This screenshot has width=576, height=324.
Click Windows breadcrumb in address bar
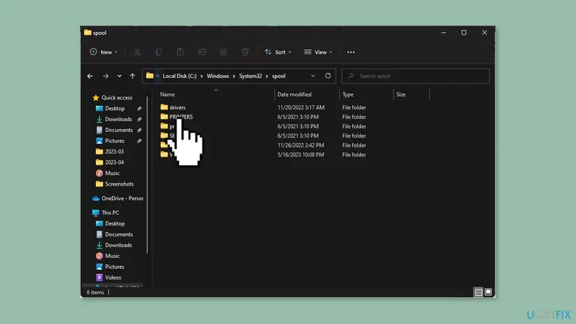218,76
